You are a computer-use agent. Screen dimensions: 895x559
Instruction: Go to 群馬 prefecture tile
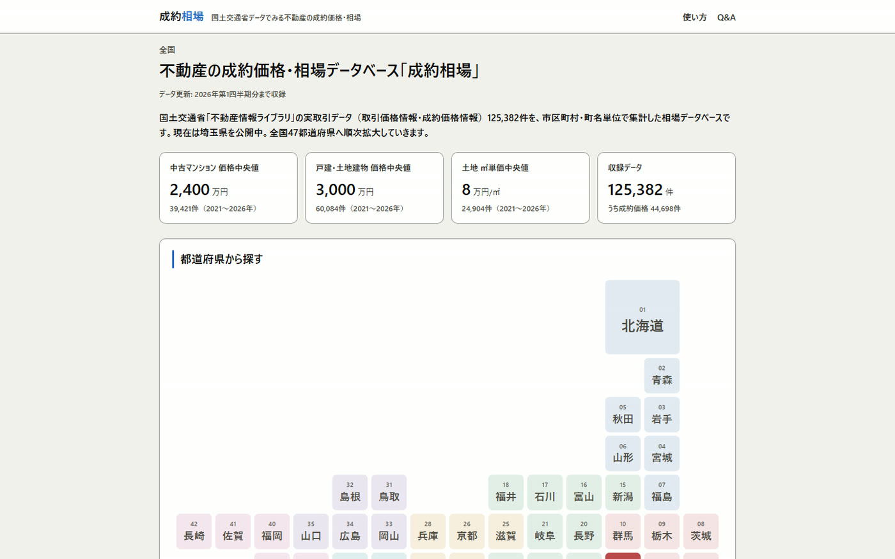623,532
